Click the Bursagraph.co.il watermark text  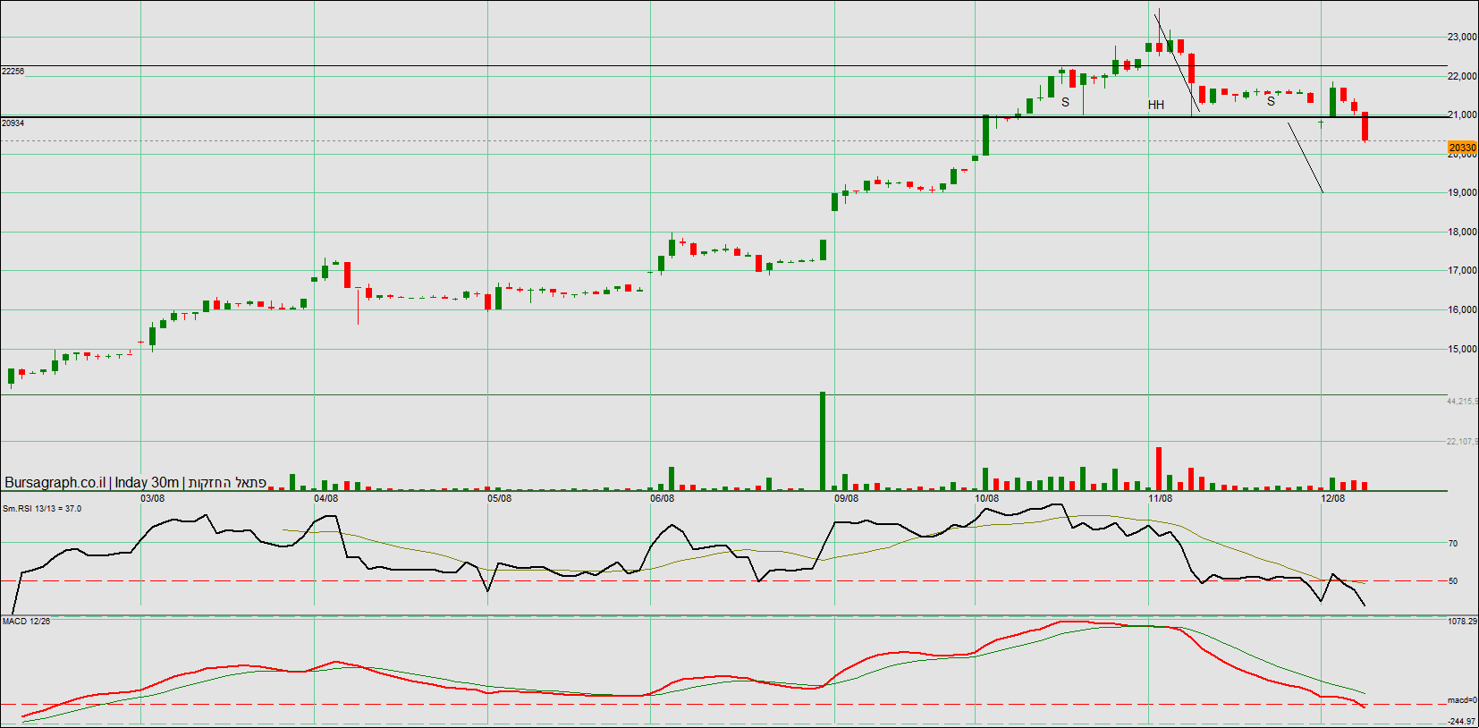coord(55,483)
